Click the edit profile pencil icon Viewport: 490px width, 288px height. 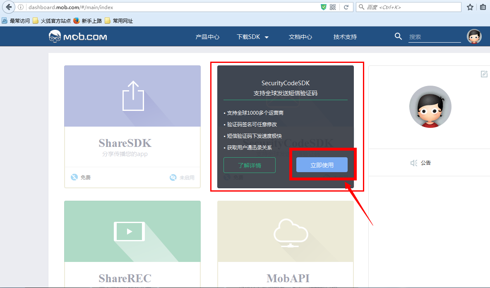click(x=484, y=74)
